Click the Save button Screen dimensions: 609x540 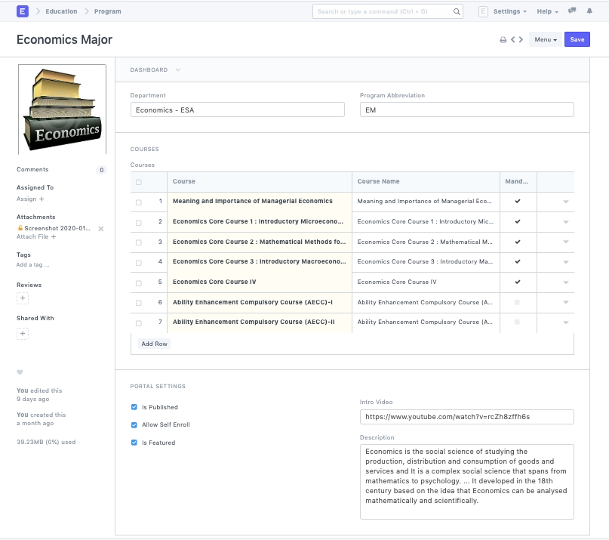[x=577, y=40]
